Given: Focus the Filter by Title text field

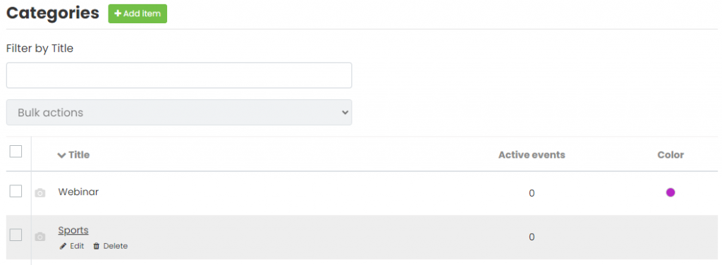Looking at the screenshot, I should (x=179, y=75).
